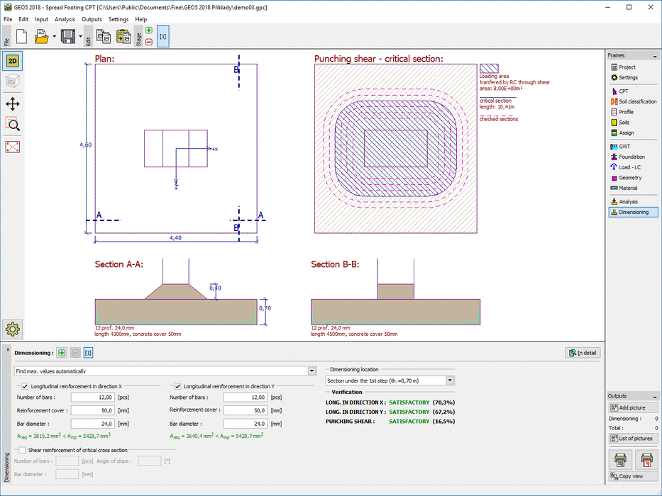This screenshot has height=496, width=662.
Task: Open the Analysis menu
Action: click(x=65, y=19)
